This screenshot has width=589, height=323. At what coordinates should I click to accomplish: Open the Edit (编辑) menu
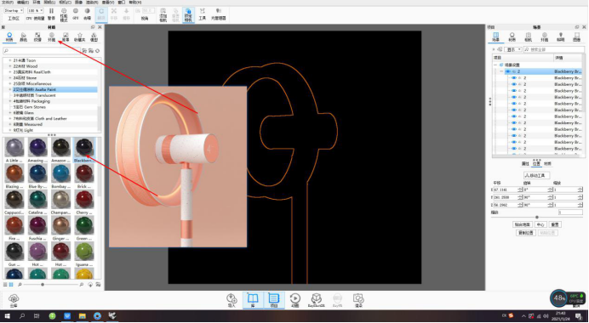(x=23, y=3)
